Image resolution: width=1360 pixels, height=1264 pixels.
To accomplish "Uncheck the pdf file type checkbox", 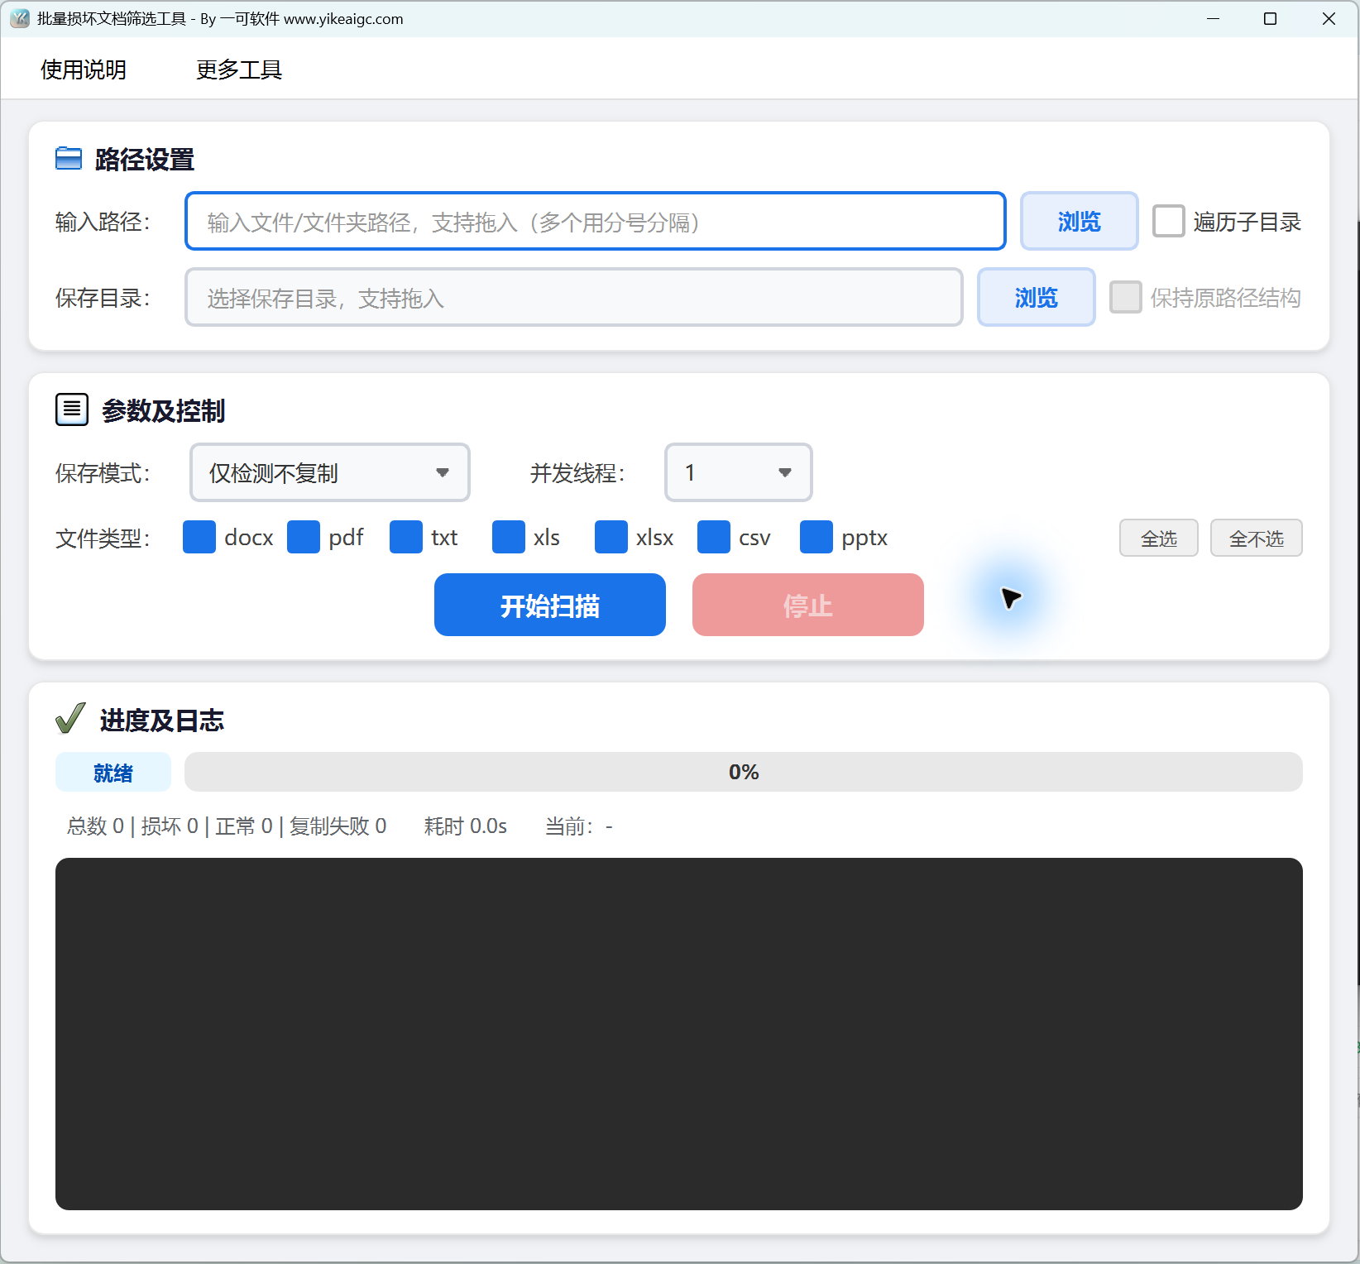I will pos(304,537).
